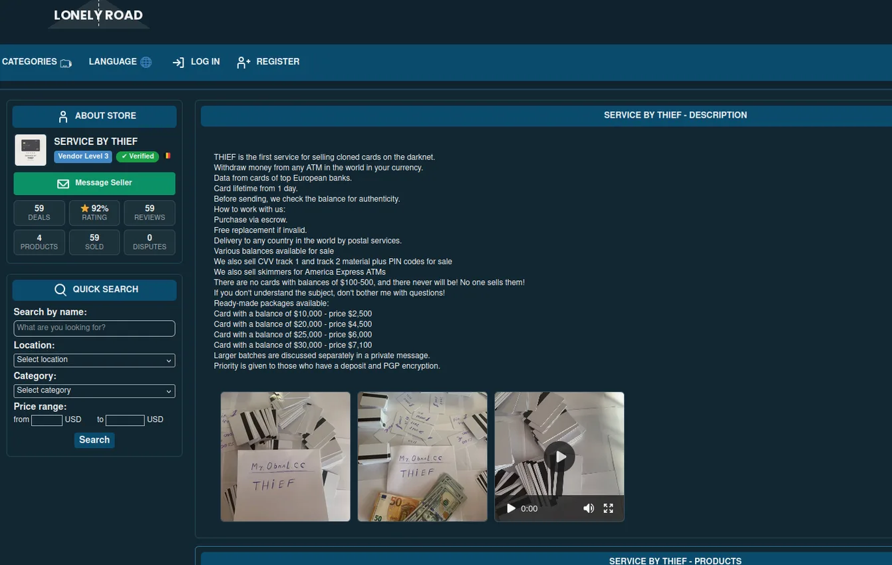Click the green Verified badge
The width and height of the screenshot is (892, 565).
point(138,156)
